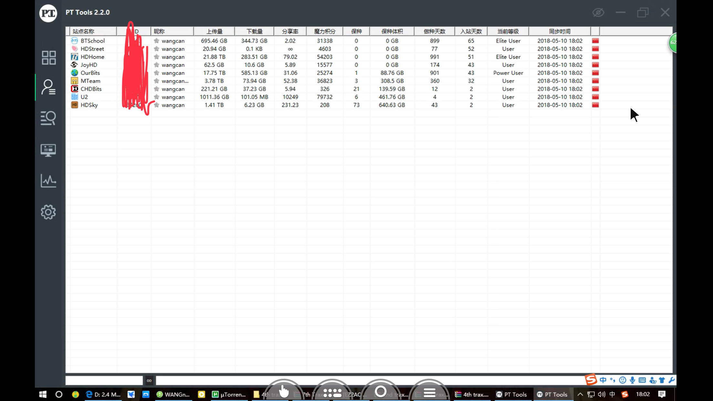Open the statistics chart sidebar icon
The image size is (713, 401).
(48, 181)
